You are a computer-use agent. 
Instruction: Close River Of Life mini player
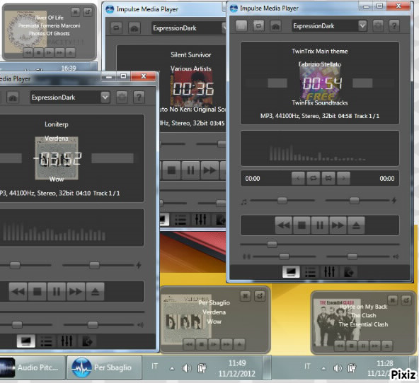pyautogui.click(x=76, y=12)
